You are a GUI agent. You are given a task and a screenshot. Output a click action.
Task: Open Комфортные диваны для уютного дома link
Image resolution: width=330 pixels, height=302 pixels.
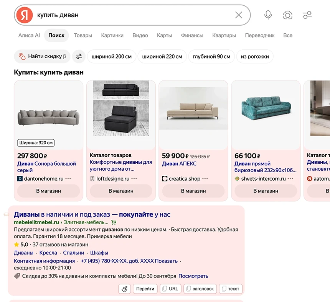coord(120,165)
